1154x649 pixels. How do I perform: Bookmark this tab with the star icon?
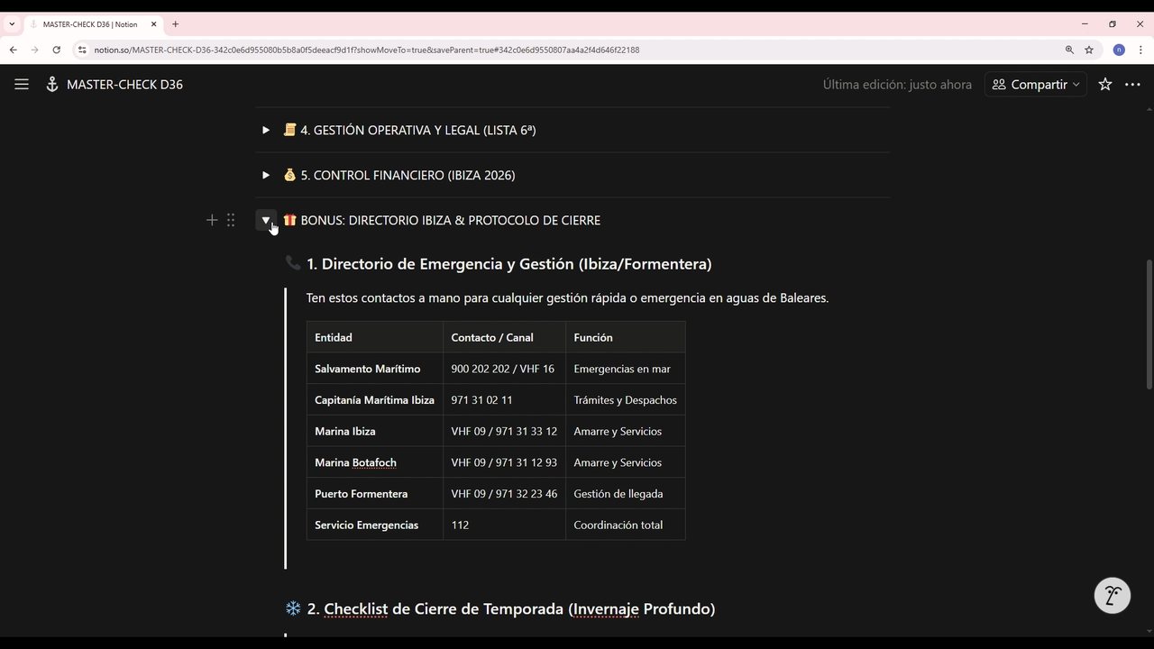pyautogui.click(x=1089, y=50)
